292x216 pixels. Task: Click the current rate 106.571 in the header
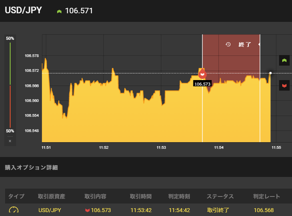click(79, 11)
